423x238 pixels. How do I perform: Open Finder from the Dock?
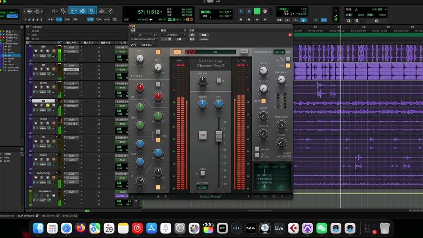point(38,228)
